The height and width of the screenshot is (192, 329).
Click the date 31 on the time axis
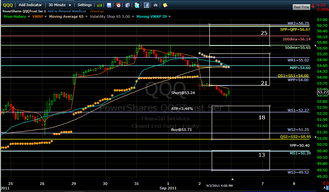[137, 184]
